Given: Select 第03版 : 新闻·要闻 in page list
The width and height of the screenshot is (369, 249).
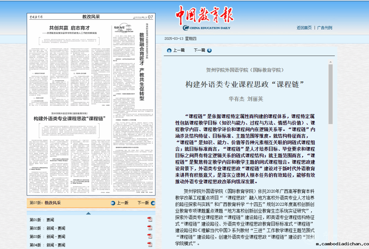Looking at the screenshot, I should tap(48, 237).
